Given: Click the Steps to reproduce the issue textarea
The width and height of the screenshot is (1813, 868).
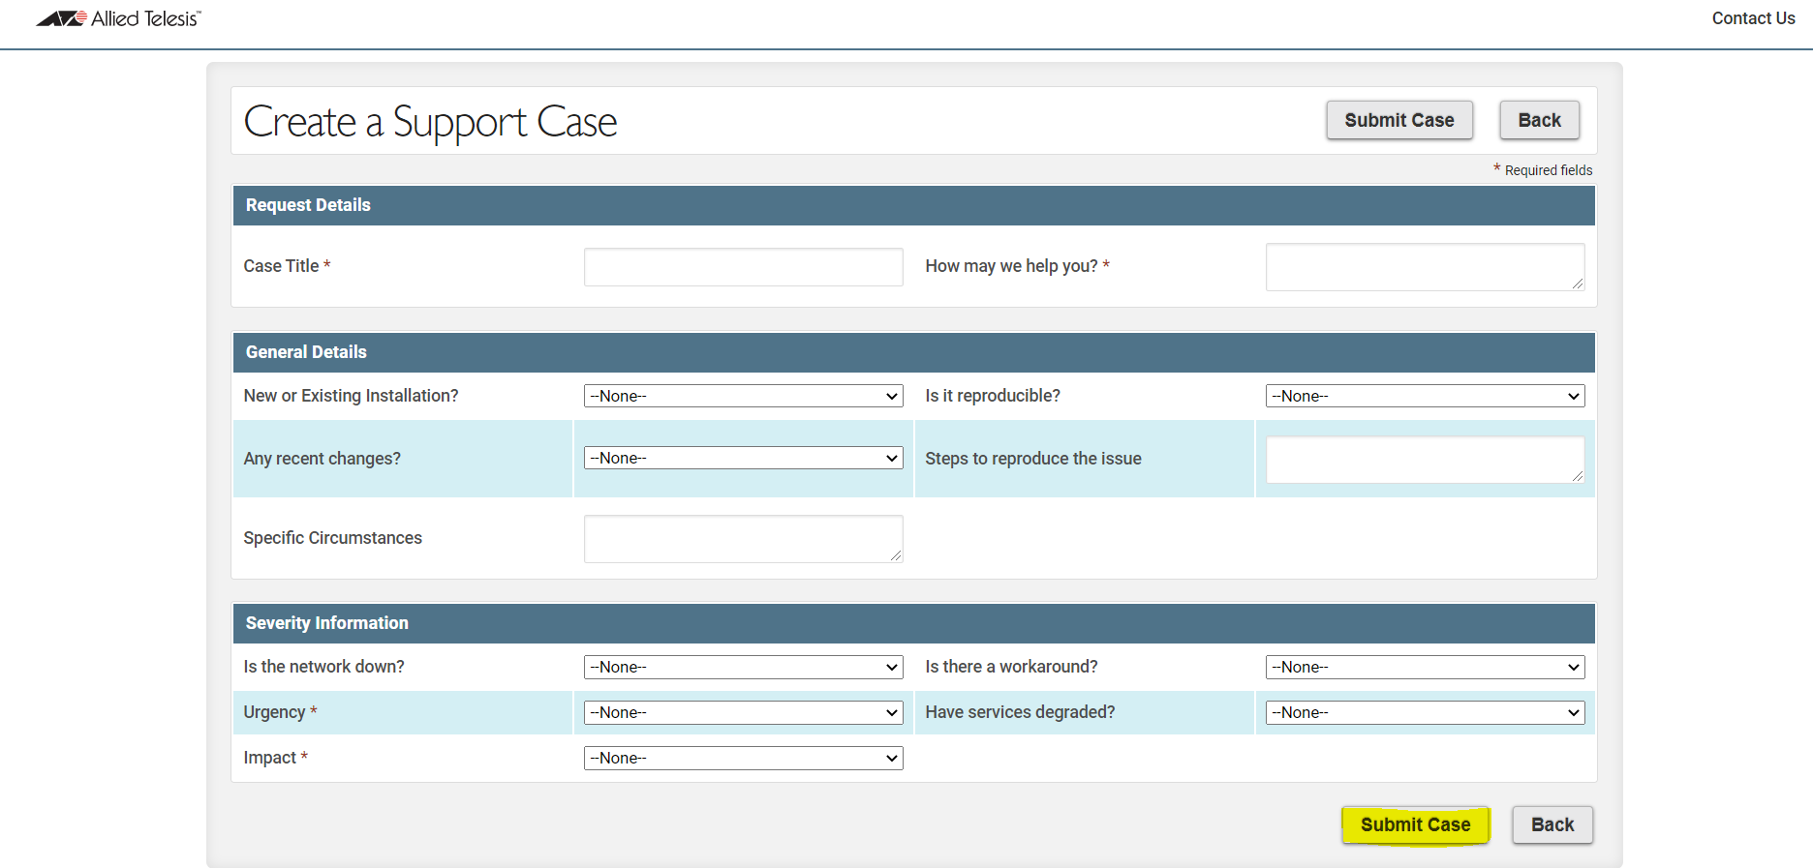Looking at the screenshot, I should [x=1424, y=460].
